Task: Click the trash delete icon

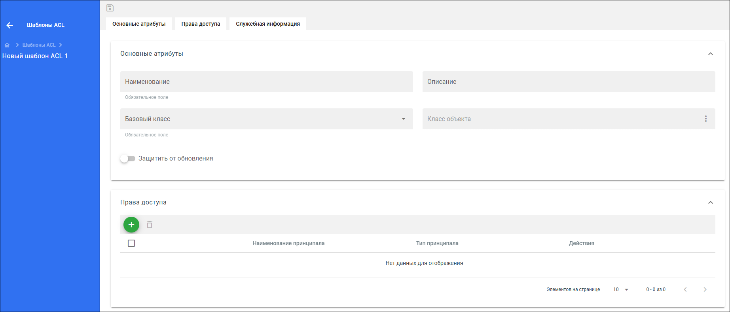Action: 150,225
